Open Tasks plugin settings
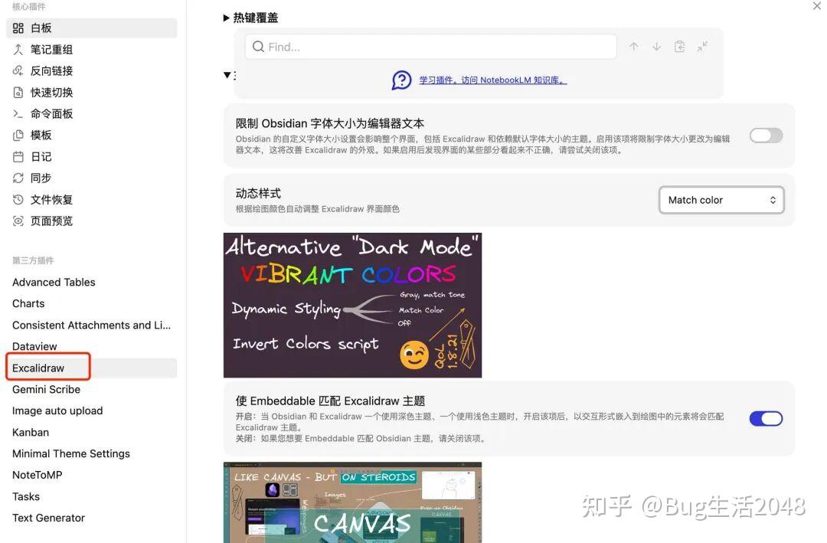827x543 pixels. click(x=92, y=496)
